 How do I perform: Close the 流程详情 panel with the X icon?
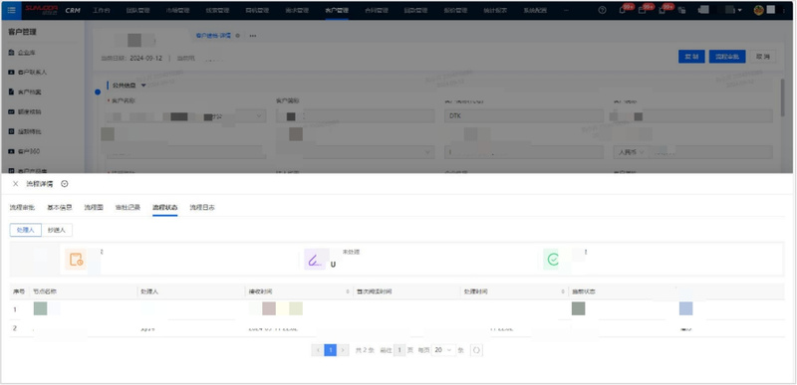[15, 184]
